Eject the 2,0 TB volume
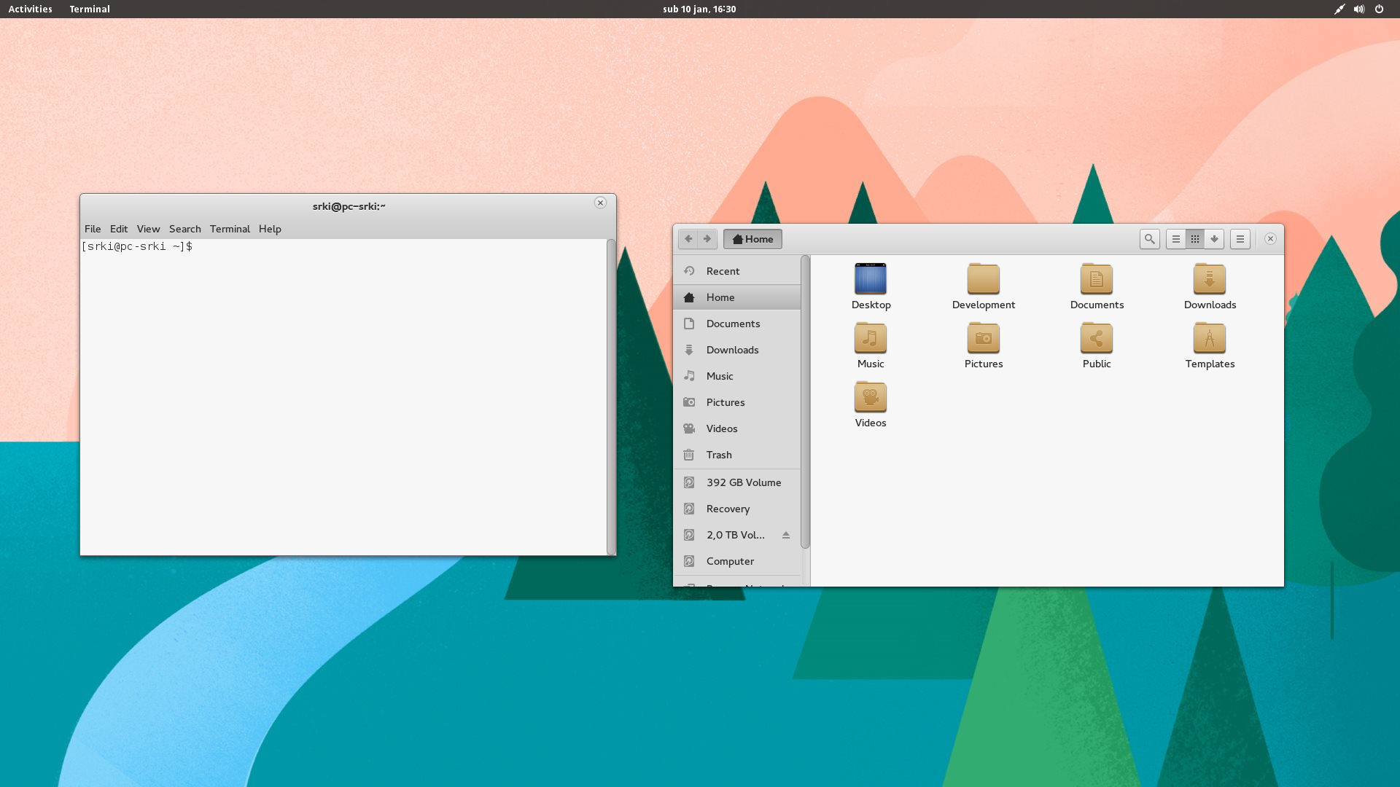The height and width of the screenshot is (787, 1400). point(786,535)
